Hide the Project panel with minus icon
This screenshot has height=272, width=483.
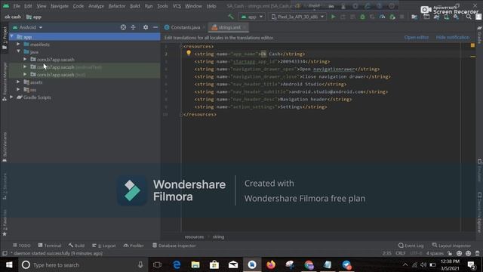point(155,27)
